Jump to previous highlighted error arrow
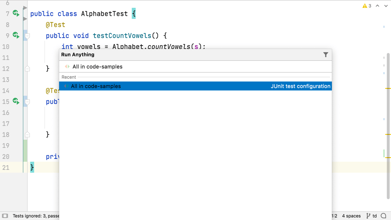391x220 pixels. (378, 6)
